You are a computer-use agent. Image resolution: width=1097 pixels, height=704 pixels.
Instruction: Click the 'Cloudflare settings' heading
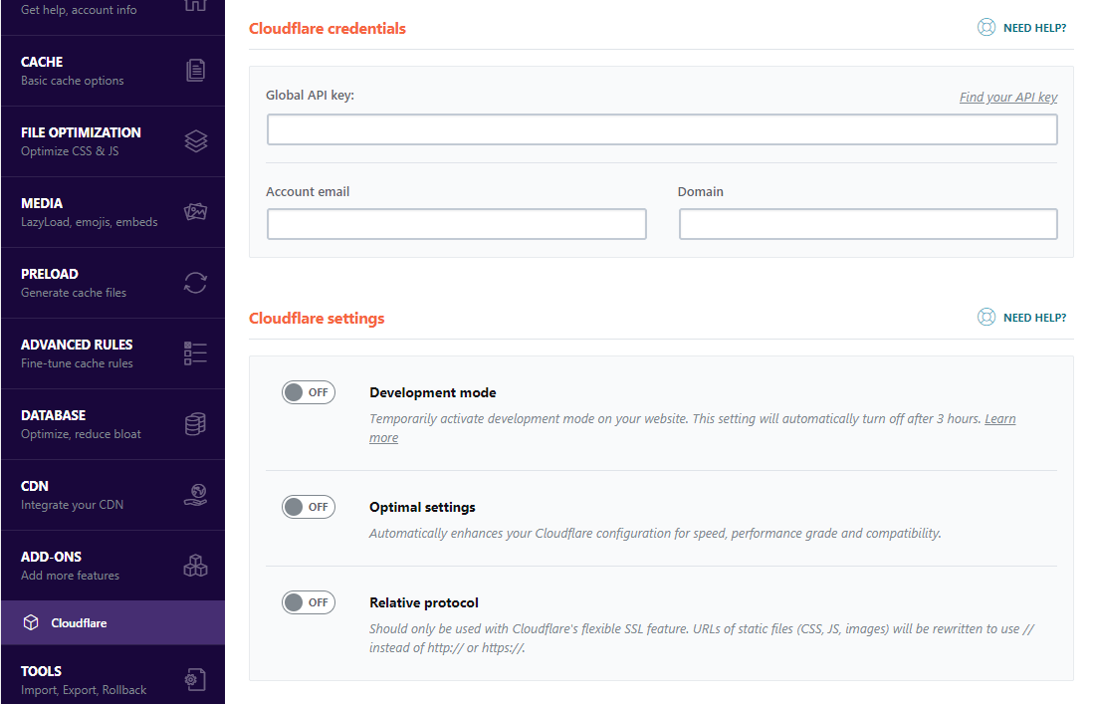tap(317, 319)
